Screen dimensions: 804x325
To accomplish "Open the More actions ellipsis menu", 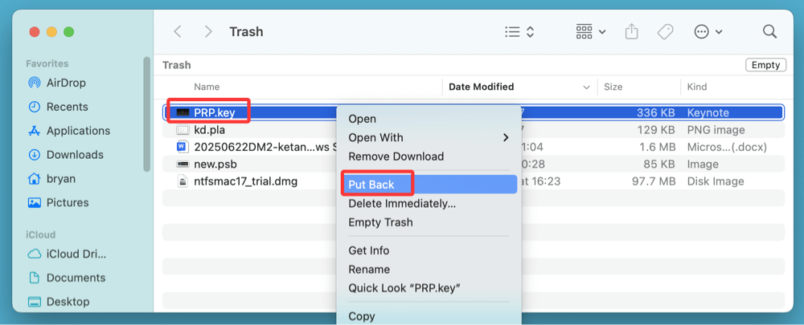I will (x=708, y=32).
